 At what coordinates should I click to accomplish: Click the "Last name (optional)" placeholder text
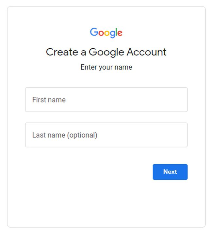click(65, 135)
